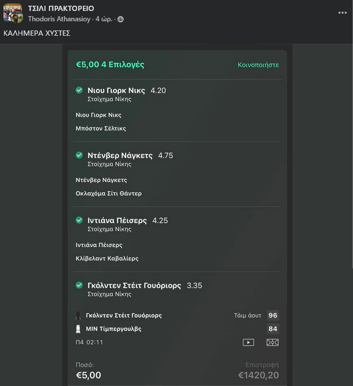Click Στοίχημα Νίκης under Νιου Γιορκ Νικς

[109, 99]
